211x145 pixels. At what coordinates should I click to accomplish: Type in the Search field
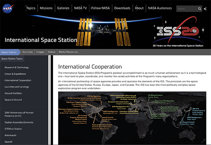point(186,9)
